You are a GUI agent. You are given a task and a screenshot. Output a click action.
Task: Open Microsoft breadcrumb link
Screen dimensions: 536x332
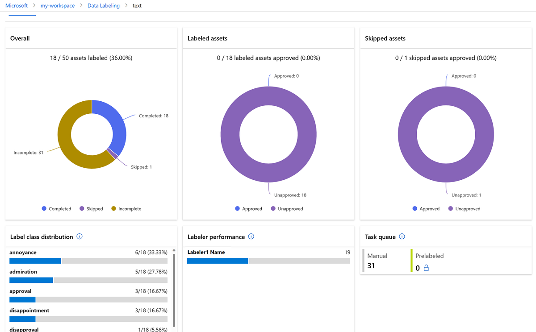click(x=17, y=6)
